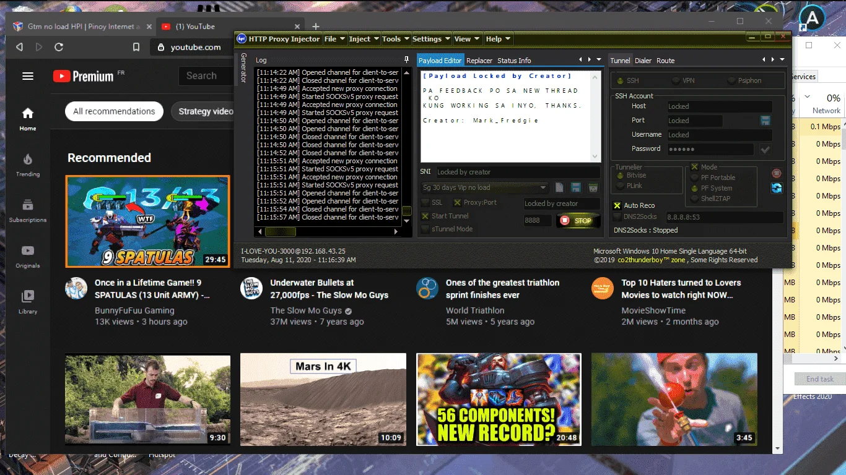Open The Slow Mo Guys channel avatar

point(251,288)
